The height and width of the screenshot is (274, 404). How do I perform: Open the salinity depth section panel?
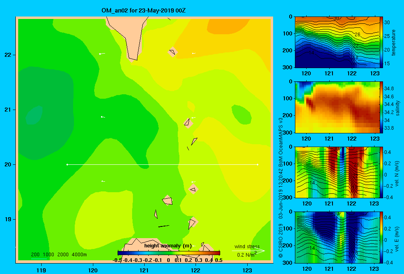coord(337,107)
